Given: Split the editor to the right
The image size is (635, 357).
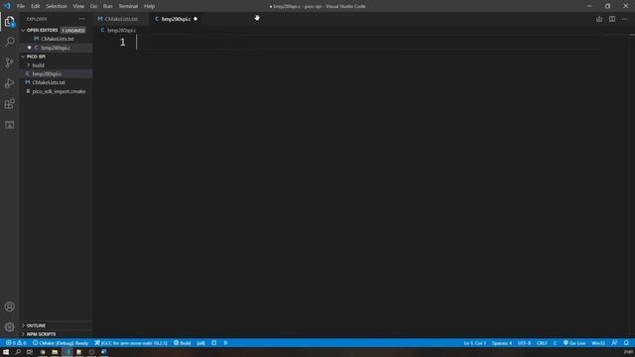Looking at the screenshot, I should point(612,19).
